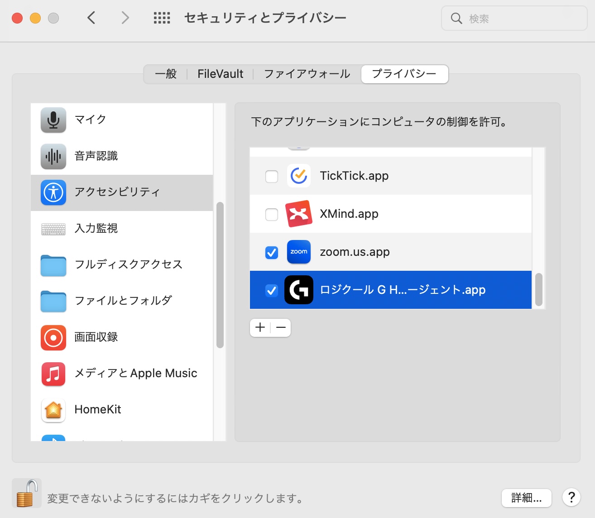The height and width of the screenshot is (518, 595).
Task: Select the ファイルとフォルダ label
Action: [123, 301]
